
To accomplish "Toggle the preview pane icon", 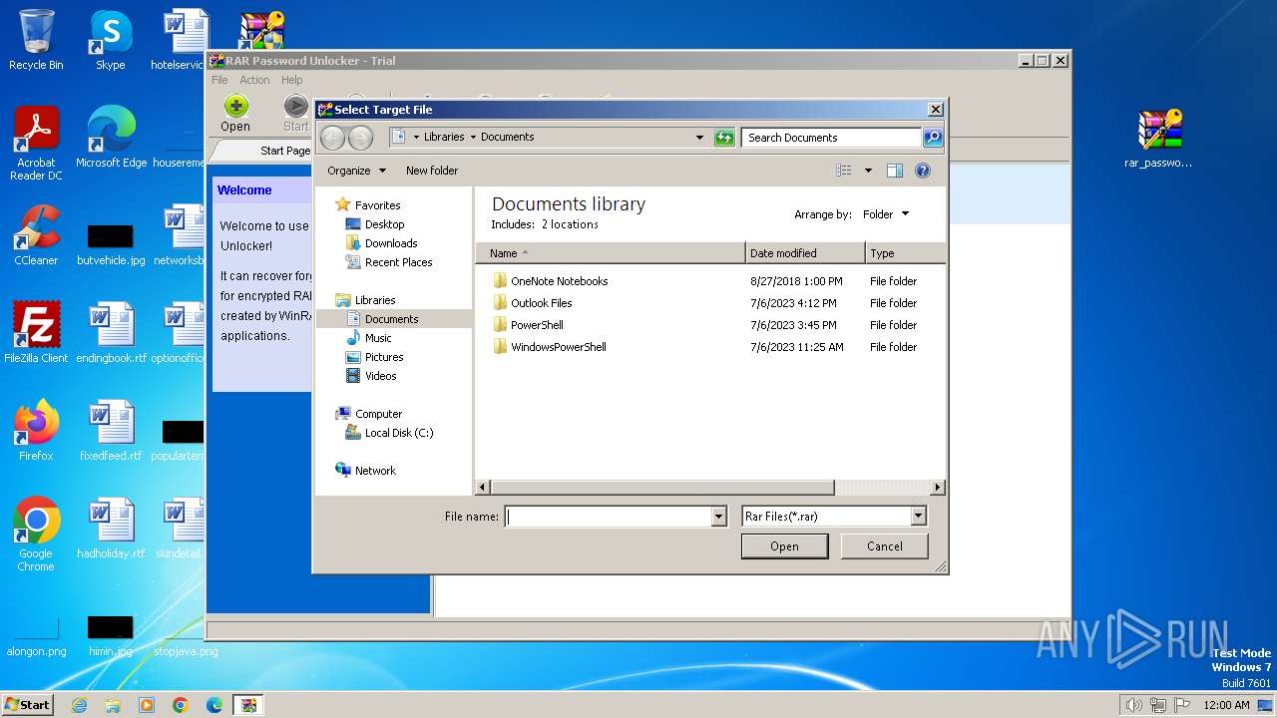I will [x=895, y=171].
